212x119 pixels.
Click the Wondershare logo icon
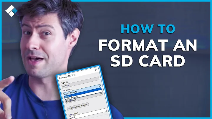(11, 11)
